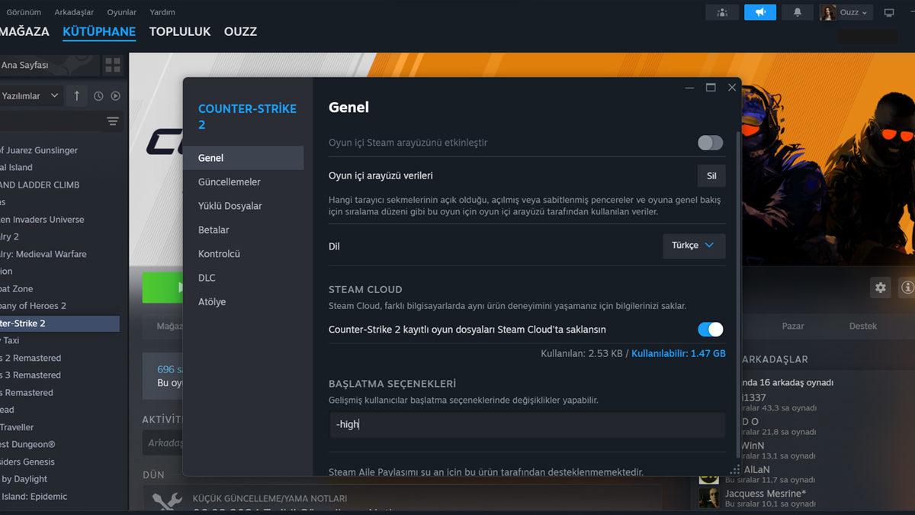Open the Ouzz account dropdown
915x515 pixels.
846,11
